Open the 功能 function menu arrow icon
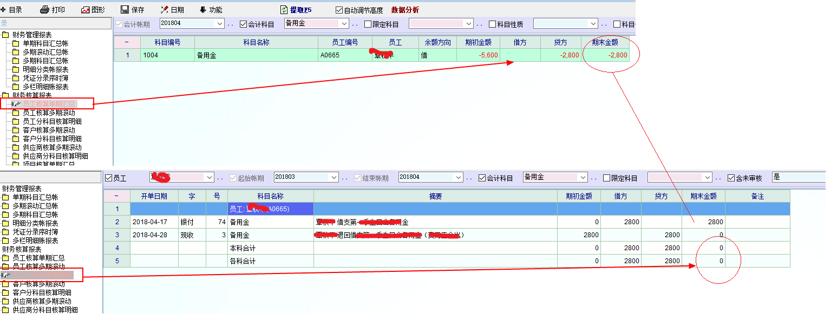 tap(203, 10)
